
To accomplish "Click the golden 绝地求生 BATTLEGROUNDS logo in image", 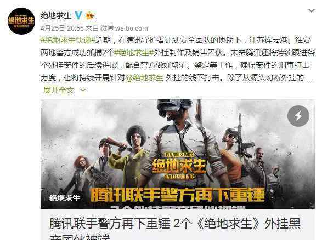I will tap(179, 166).
